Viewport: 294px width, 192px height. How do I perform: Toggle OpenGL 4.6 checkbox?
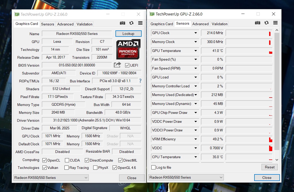point(115,168)
